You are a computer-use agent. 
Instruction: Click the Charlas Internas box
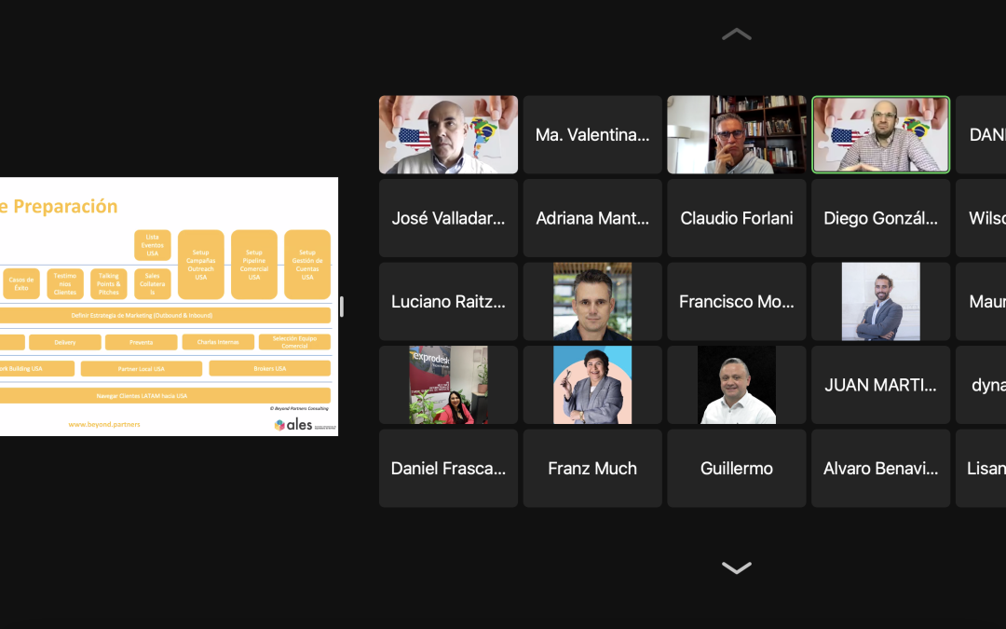point(218,342)
